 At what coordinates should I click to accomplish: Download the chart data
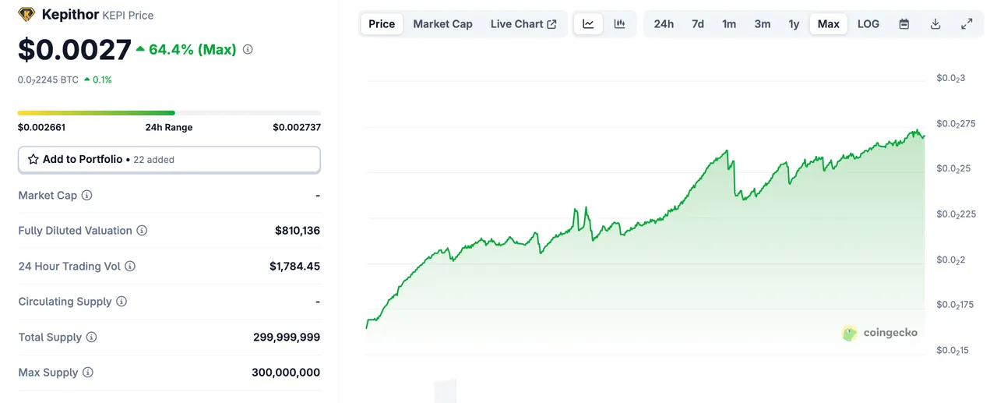click(x=935, y=24)
